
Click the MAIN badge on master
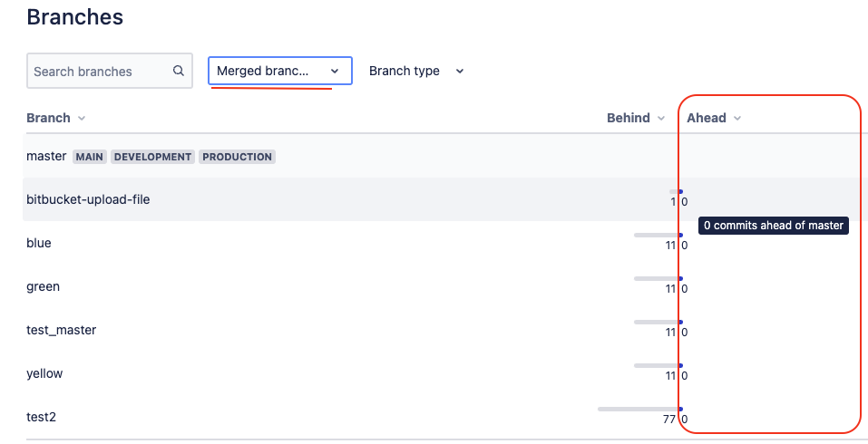tap(90, 157)
